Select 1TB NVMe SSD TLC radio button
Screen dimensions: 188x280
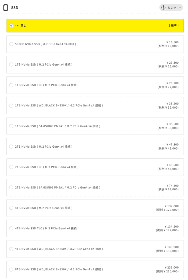coord(11,85)
